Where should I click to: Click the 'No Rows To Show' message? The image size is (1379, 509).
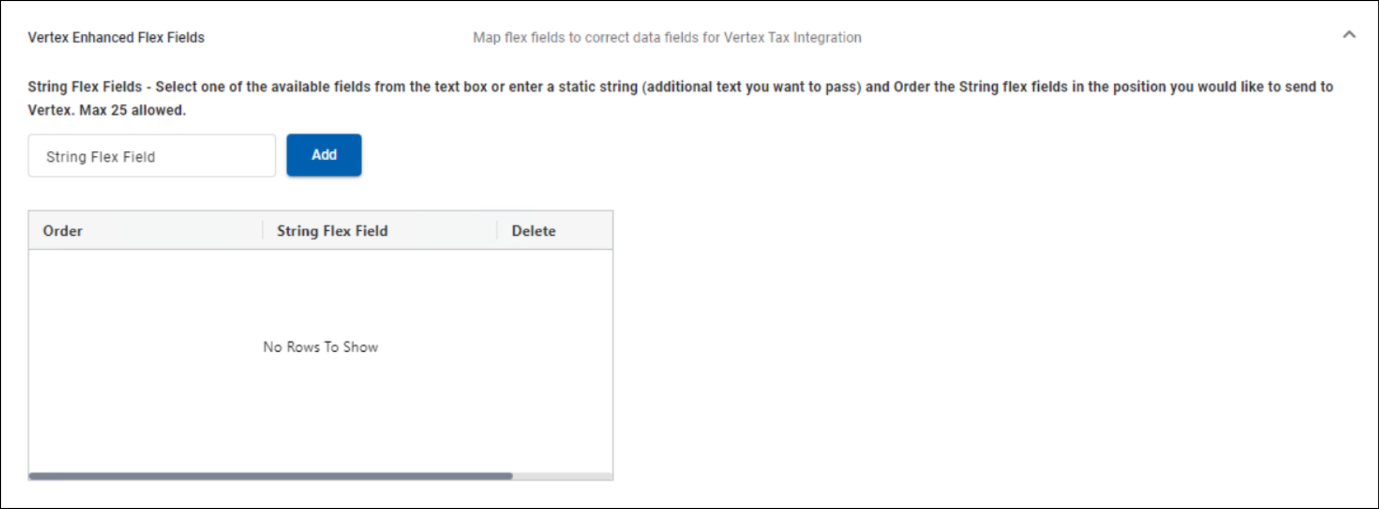point(320,347)
